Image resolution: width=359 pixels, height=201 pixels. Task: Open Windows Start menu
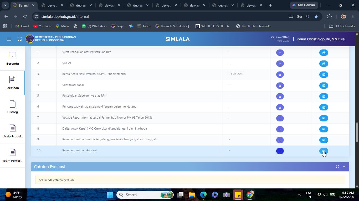point(110,195)
